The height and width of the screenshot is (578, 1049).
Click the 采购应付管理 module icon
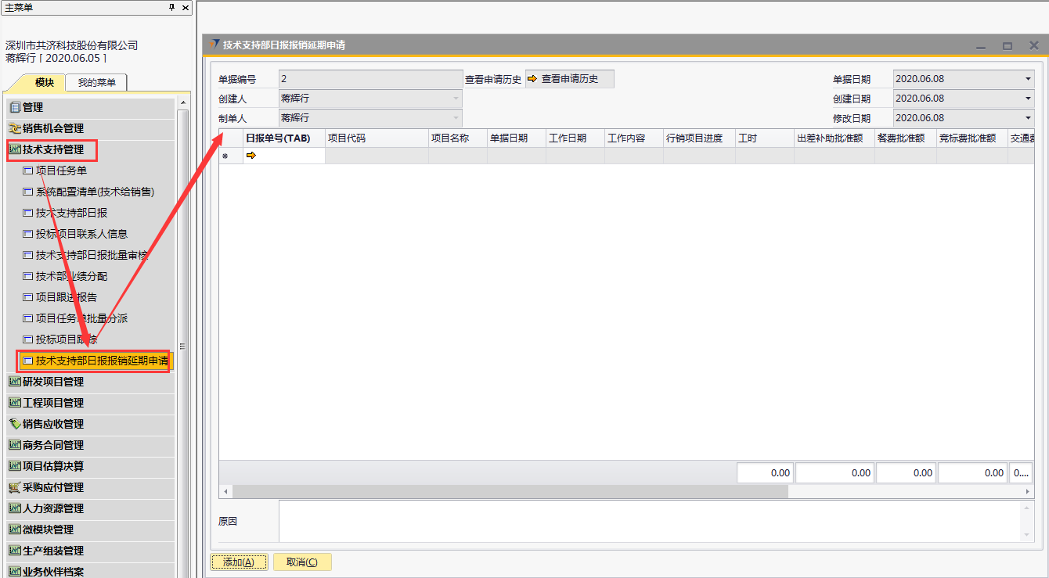tap(14, 487)
